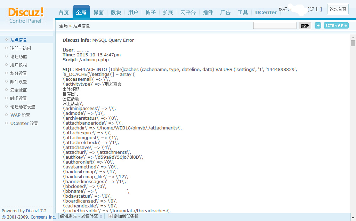Click 添加到任务栏 link
The width and height of the screenshot is (356, 221).
click(126, 216)
